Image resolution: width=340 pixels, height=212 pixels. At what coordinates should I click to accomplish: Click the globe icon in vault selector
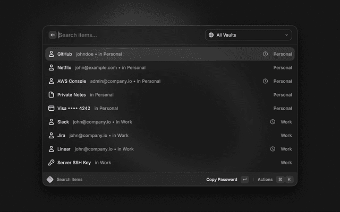(x=211, y=35)
